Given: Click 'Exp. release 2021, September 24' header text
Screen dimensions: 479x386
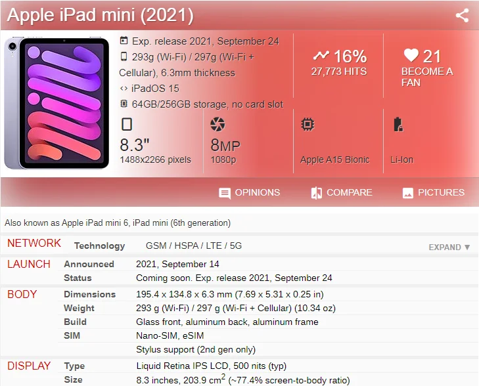Looking at the screenshot, I should pyautogui.click(x=205, y=41).
